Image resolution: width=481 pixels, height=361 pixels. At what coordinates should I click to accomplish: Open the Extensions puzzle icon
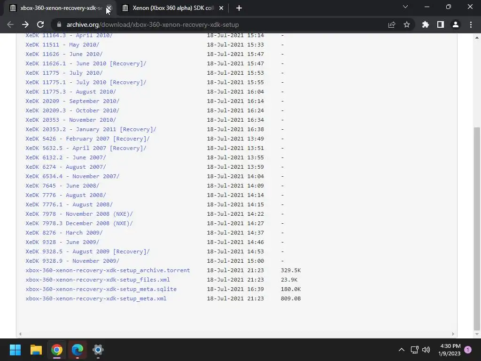pos(426,24)
